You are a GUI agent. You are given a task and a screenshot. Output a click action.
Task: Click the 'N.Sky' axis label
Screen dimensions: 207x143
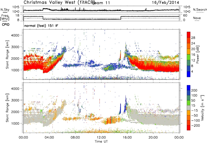tap(5, 10)
